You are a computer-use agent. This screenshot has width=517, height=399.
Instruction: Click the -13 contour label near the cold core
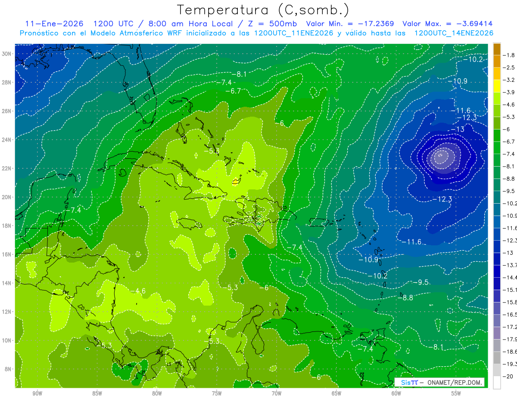pos(457,129)
